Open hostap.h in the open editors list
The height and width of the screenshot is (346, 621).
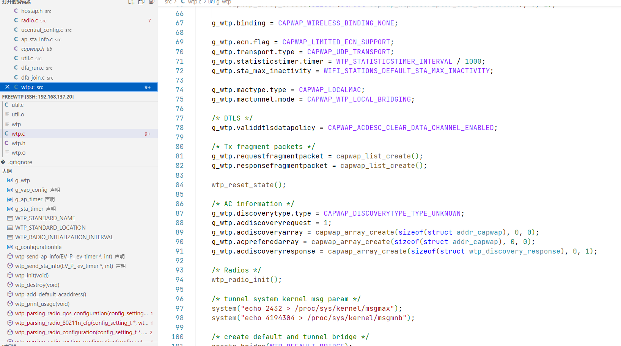[x=79, y=11]
